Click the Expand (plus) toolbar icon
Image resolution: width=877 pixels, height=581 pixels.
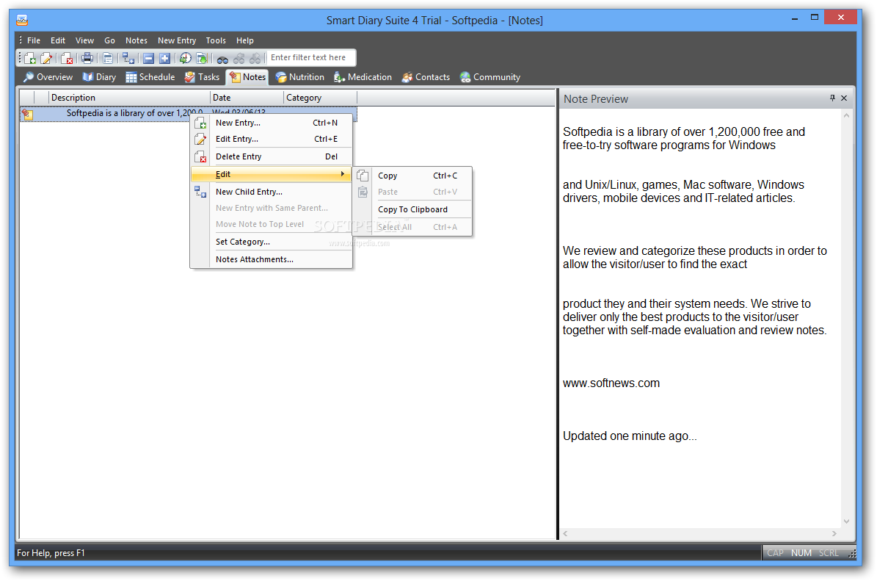click(x=164, y=58)
